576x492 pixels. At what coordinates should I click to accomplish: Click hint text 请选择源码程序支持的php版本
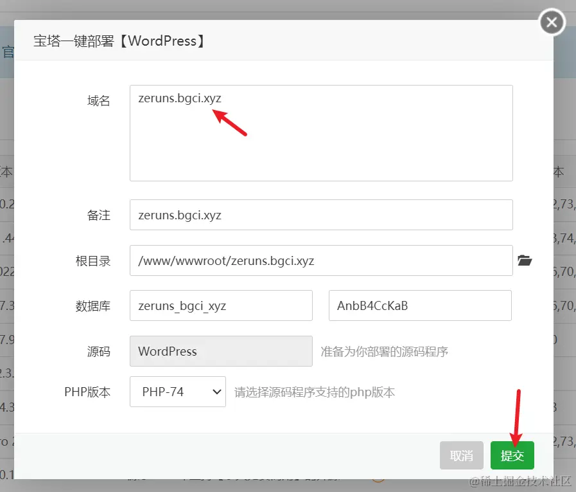pyautogui.click(x=315, y=392)
